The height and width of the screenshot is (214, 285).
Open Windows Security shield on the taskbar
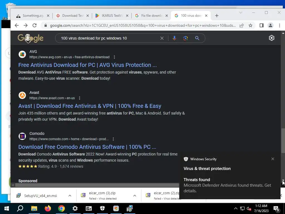[102, 208]
